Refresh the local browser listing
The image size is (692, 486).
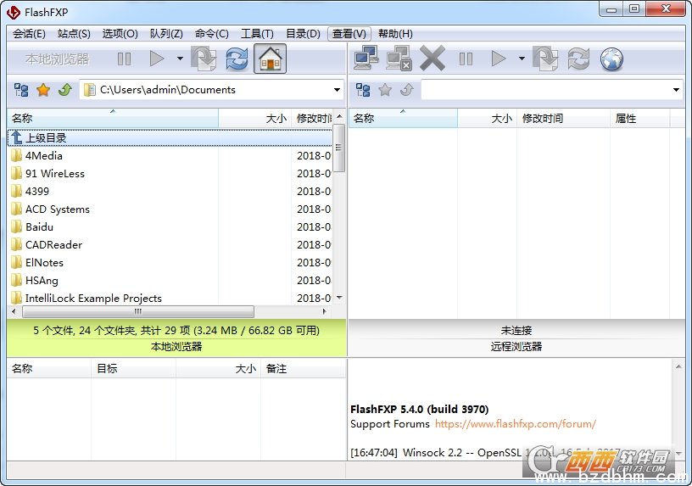(x=237, y=59)
